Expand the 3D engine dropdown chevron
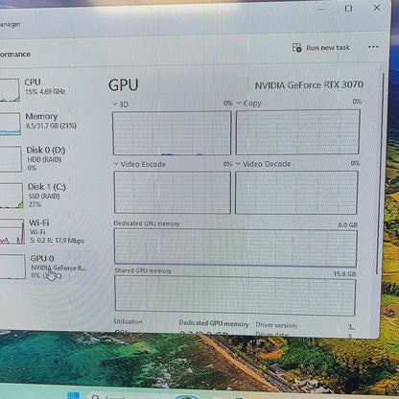 (114, 105)
